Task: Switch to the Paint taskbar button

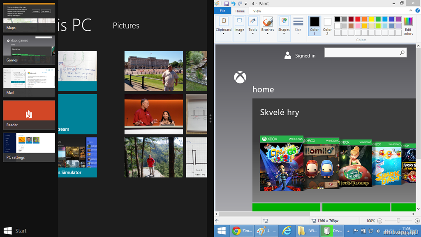Action: coord(266,231)
